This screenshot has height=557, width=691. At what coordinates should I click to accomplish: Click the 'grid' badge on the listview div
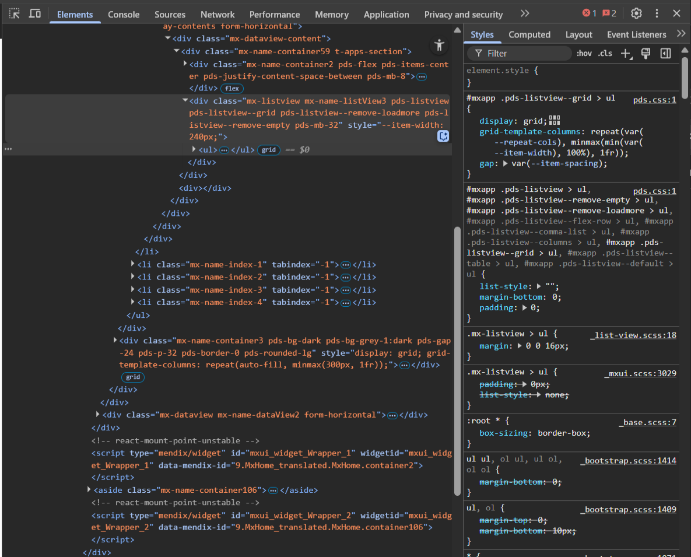268,149
